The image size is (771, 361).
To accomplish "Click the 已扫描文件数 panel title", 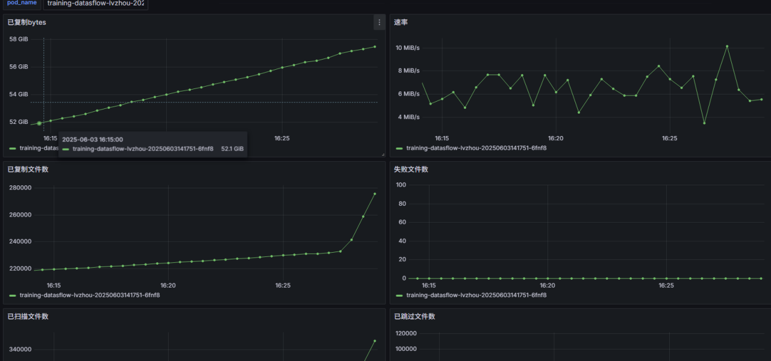I will pyautogui.click(x=28, y=316).
